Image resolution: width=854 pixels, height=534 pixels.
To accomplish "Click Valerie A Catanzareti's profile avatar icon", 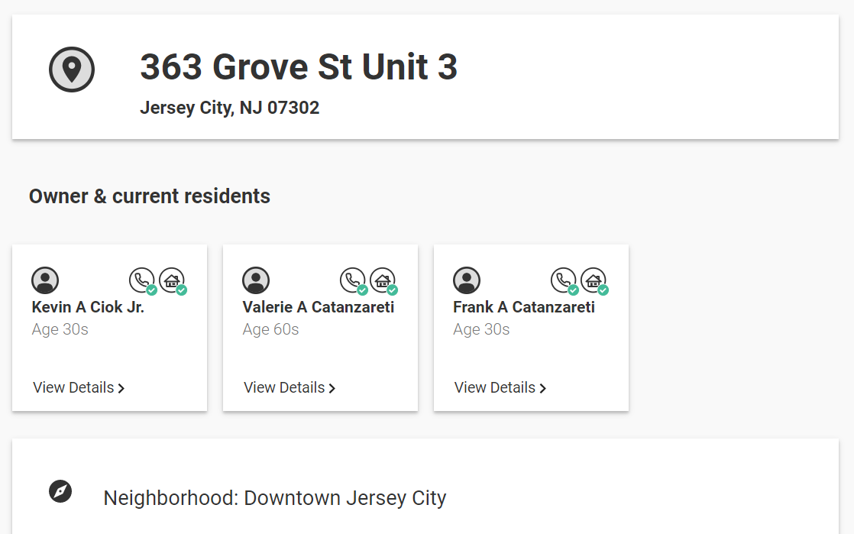I will click(256, 280).
